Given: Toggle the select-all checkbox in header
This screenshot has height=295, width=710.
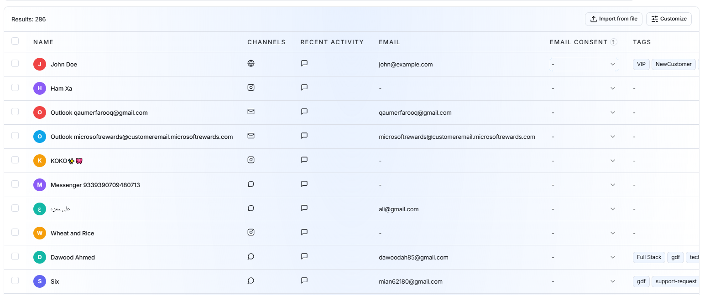Looking at the screenshot, I should coord(15,41).
